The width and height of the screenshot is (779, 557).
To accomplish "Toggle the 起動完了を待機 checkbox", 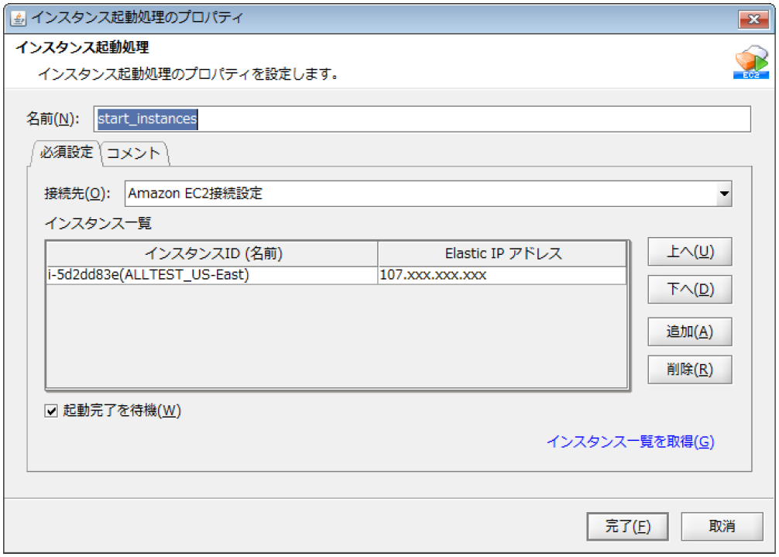I will tap(52, 411).
